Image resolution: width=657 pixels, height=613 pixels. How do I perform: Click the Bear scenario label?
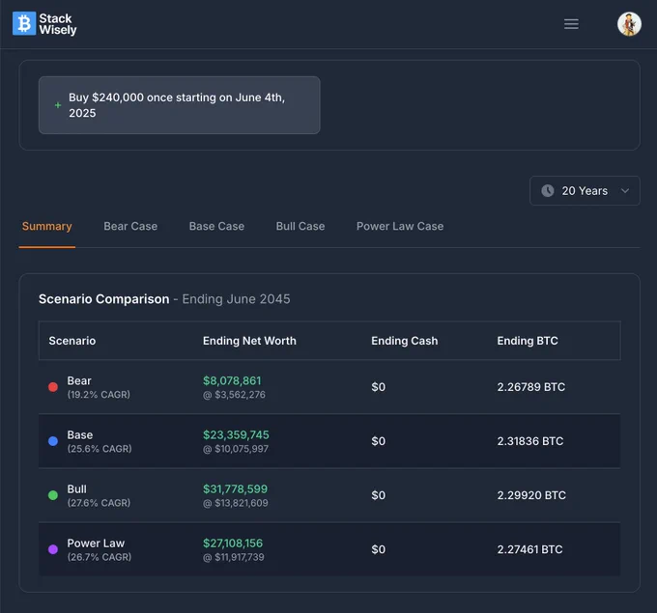pos(79,380)
